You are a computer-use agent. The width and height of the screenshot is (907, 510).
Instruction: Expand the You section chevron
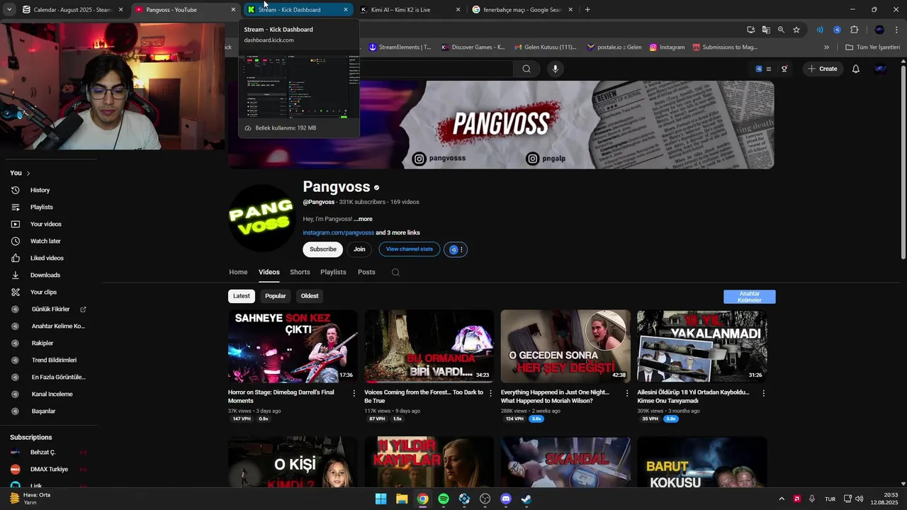pos(28,173)
